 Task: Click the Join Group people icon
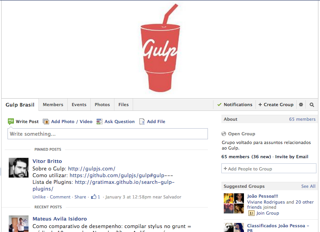(251, 213)
